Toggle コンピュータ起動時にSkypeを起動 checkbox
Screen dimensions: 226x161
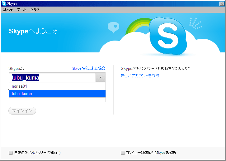click(x=123, y=153)
